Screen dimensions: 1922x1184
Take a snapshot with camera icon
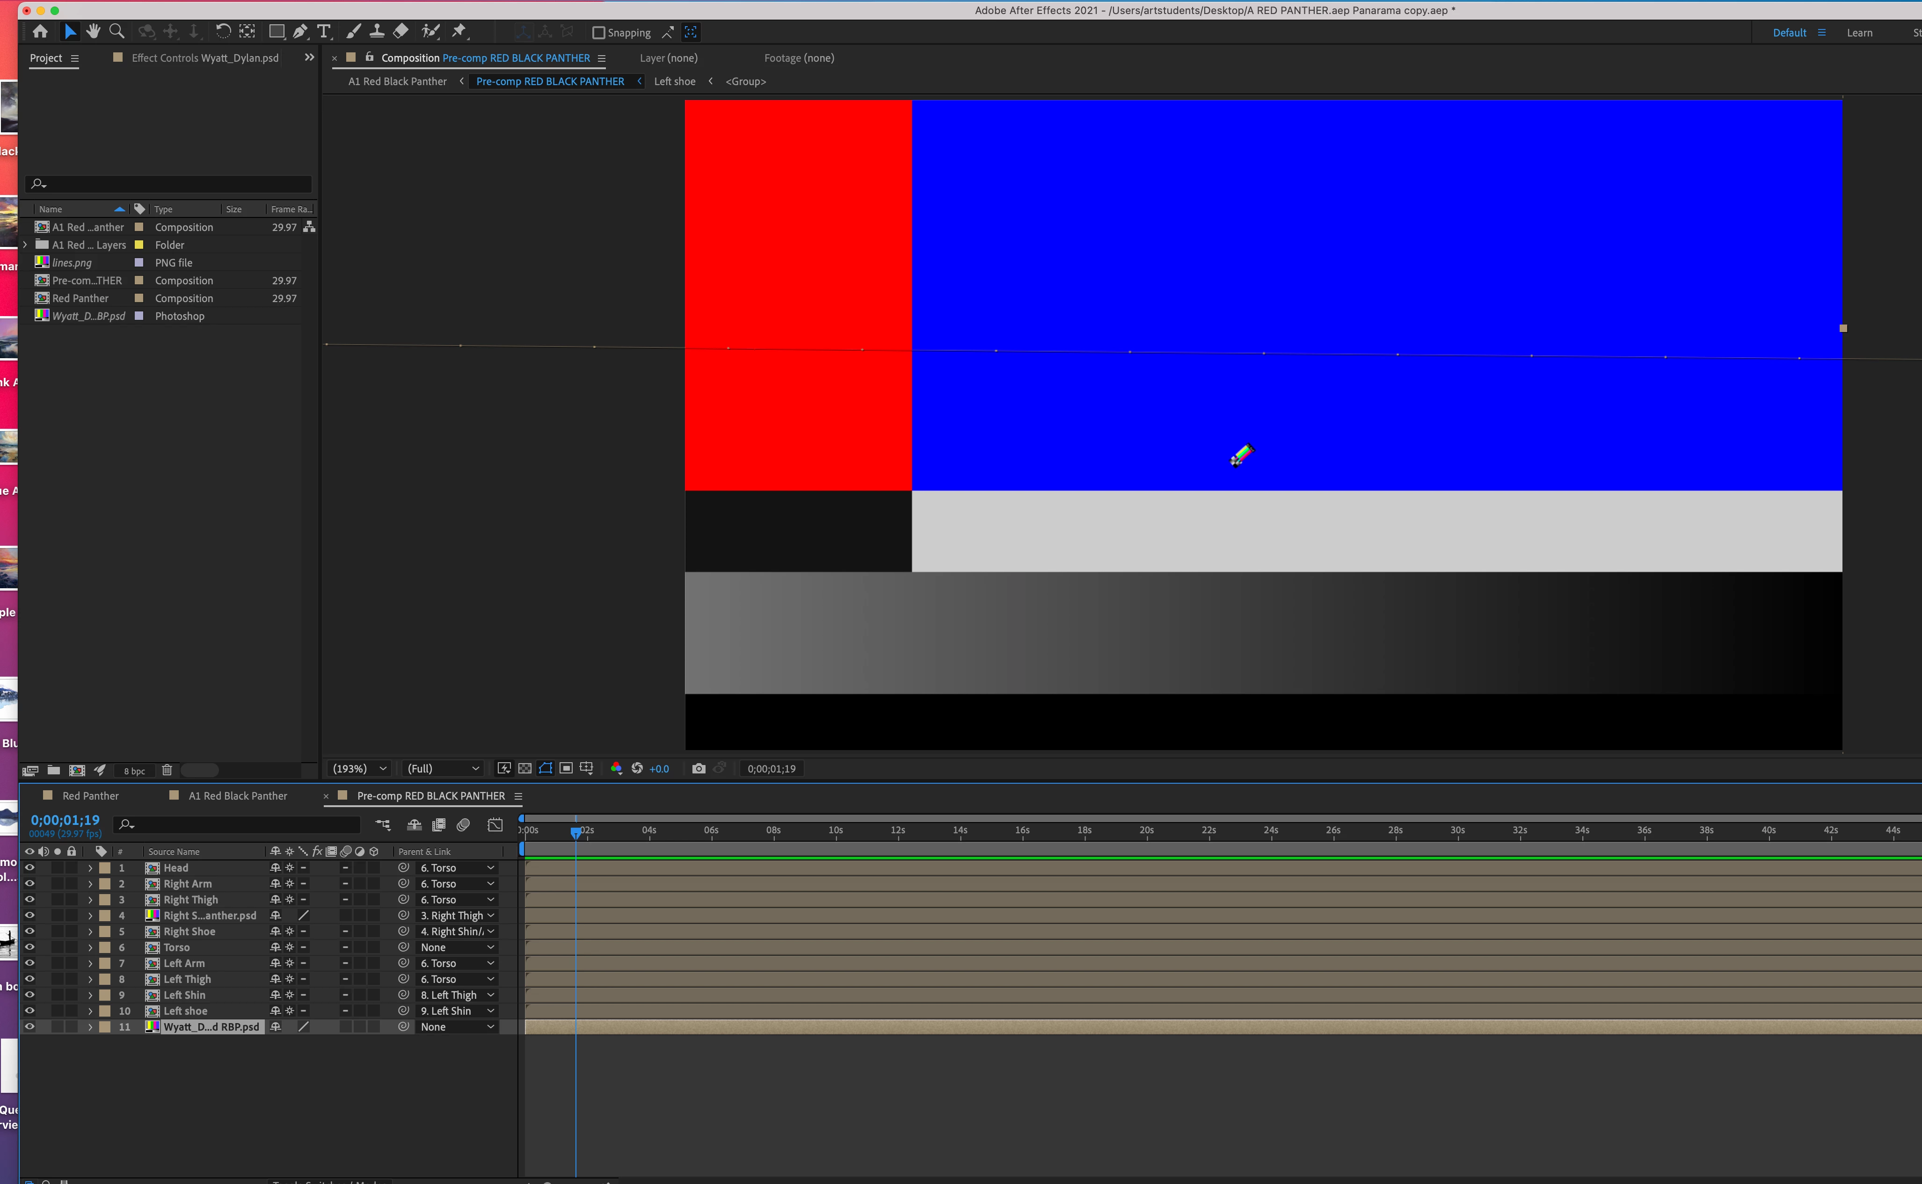click(698, 768)
